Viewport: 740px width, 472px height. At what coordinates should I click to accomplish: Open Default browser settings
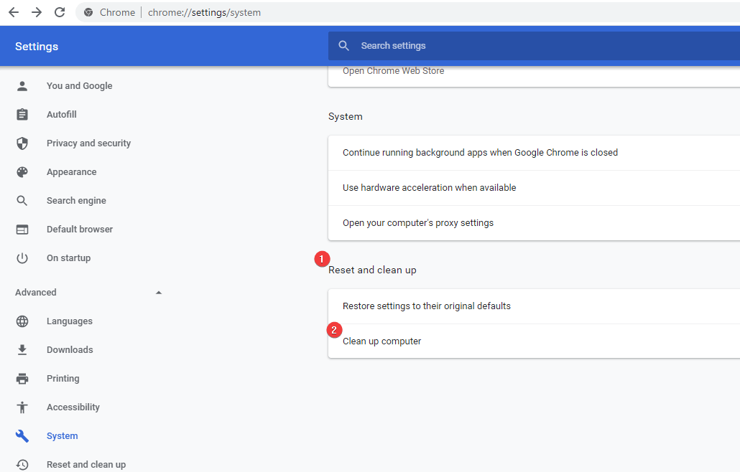coord(80,230)
